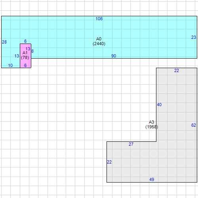Click the "62" dimension label
Viewport: 198px width, 198px height.
click(194, 125)
